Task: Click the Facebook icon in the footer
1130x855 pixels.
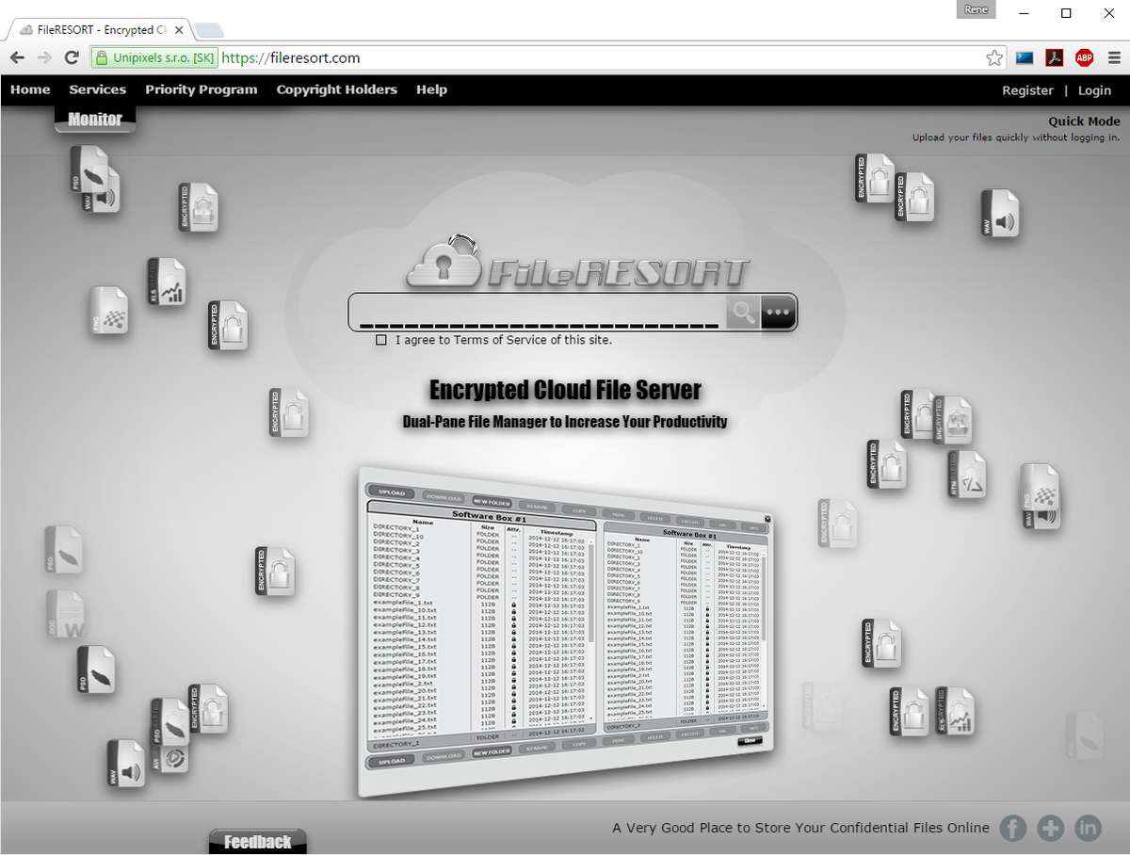Action: pos(1012,828)
